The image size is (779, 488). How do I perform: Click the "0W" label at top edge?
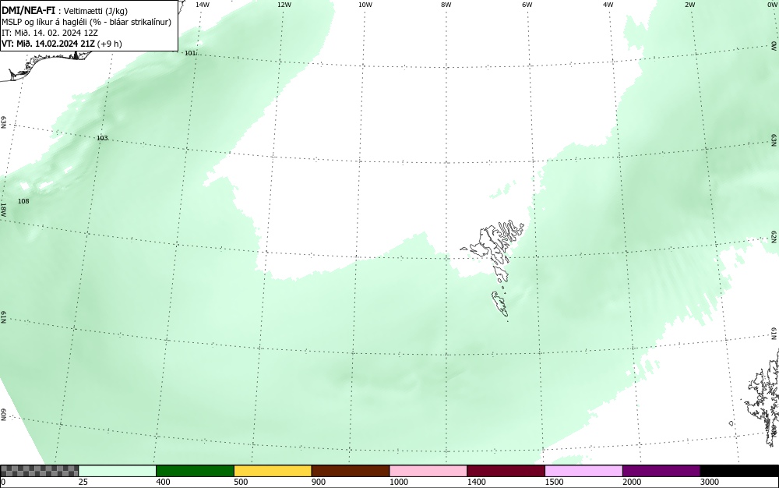tap(773, 5)
